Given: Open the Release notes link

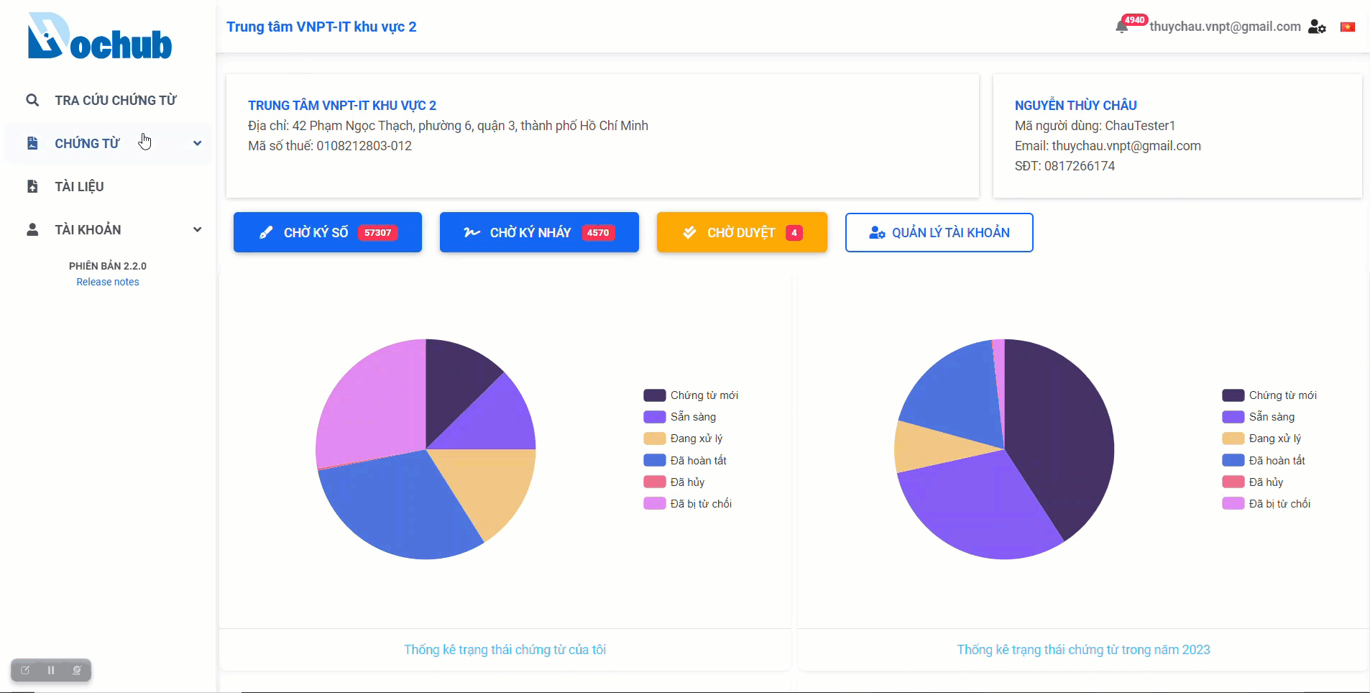Looking at the screenshot, I should click(108, 282).
